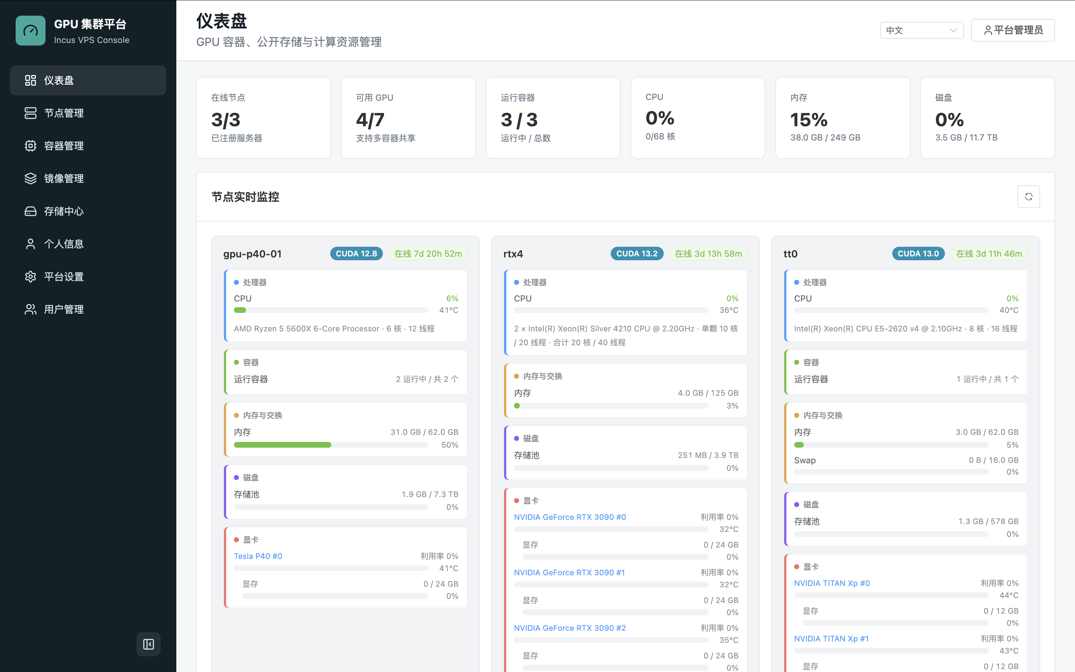
Task: Click the 1.3 GB / 578 GB value
Action: point(988,521)
